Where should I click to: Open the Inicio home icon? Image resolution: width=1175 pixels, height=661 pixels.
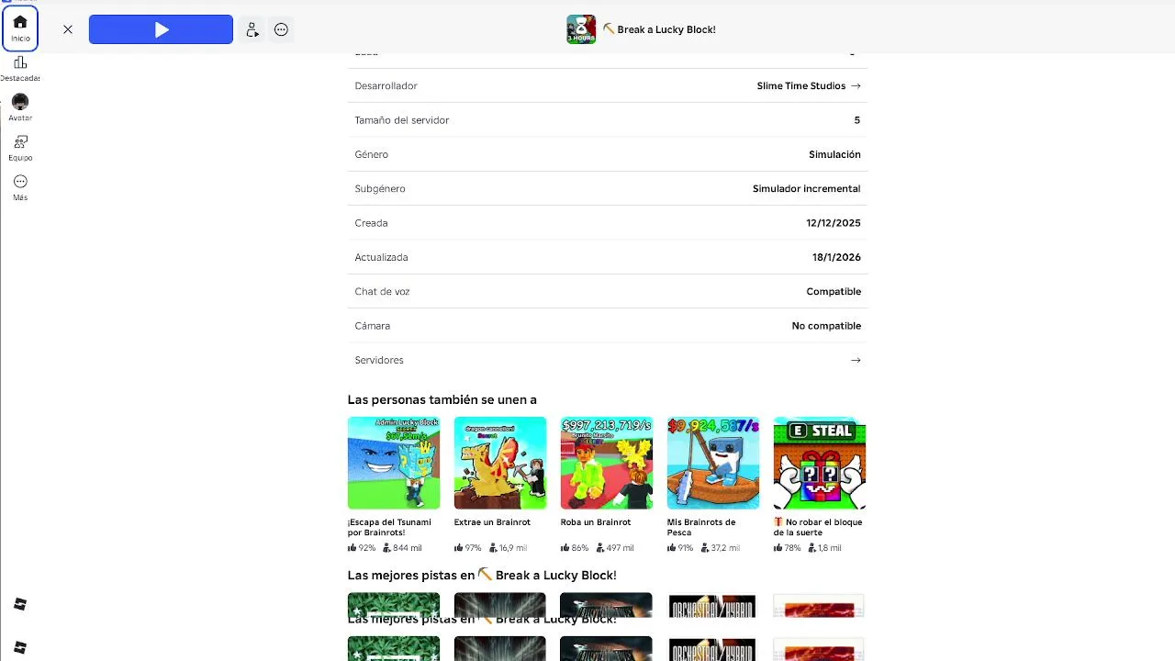coord(20,27)
